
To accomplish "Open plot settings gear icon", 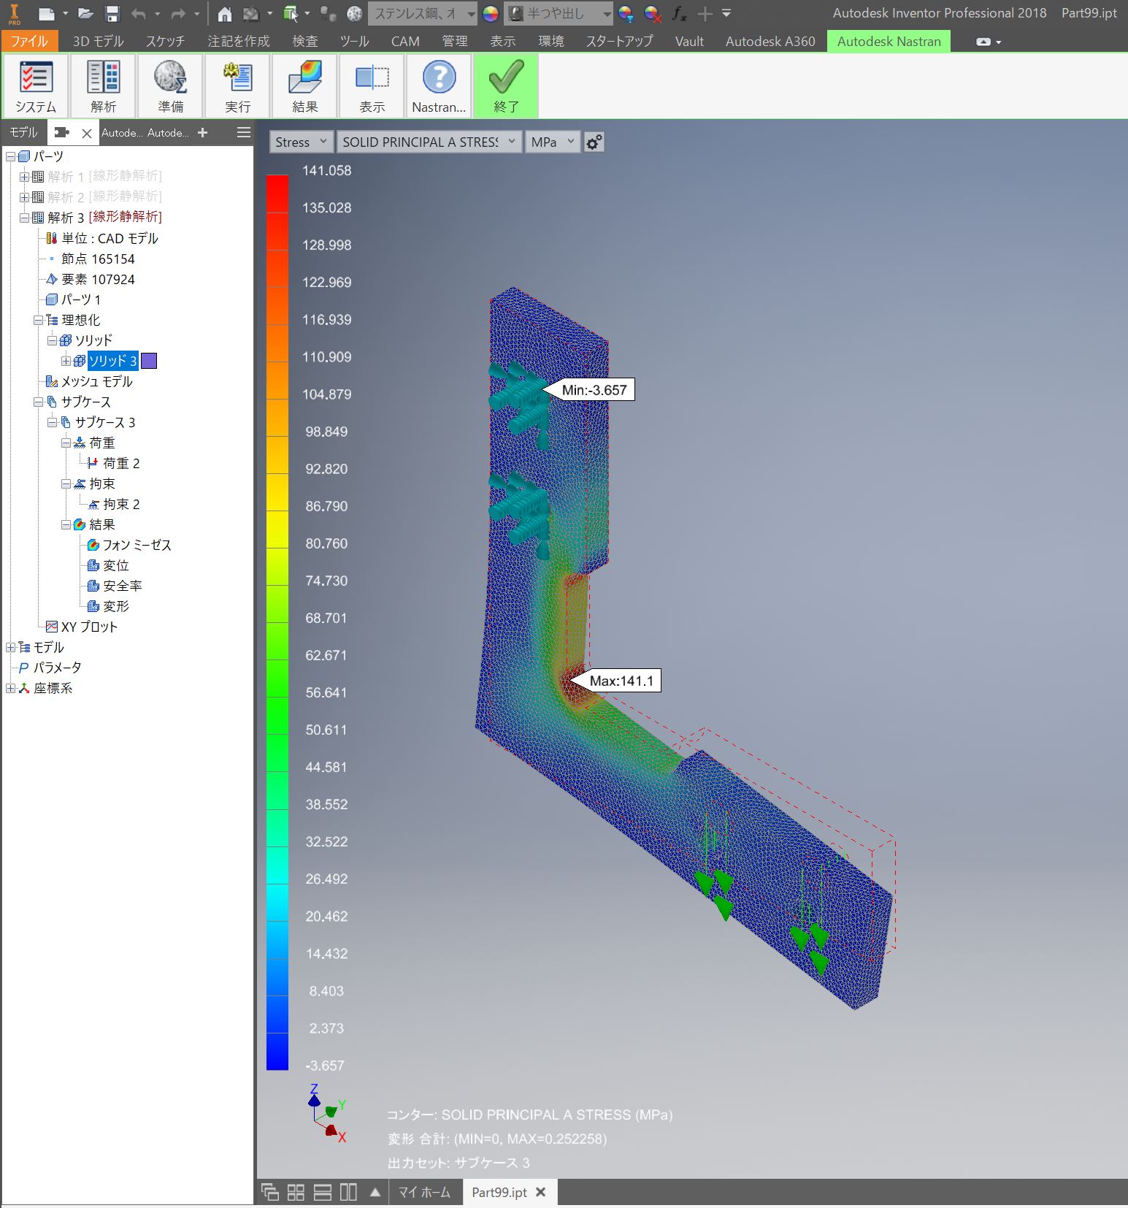I will [594, 142].
